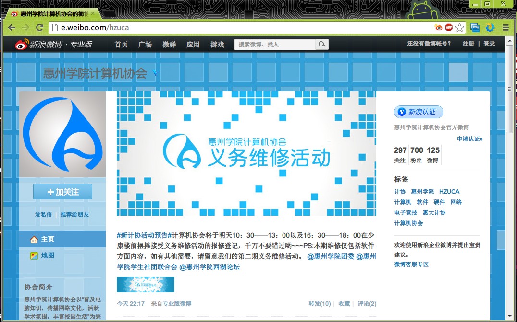517x322 pixels.
Task: Close the 惠州学院计算机协会 browser tab
Action: 93,13
